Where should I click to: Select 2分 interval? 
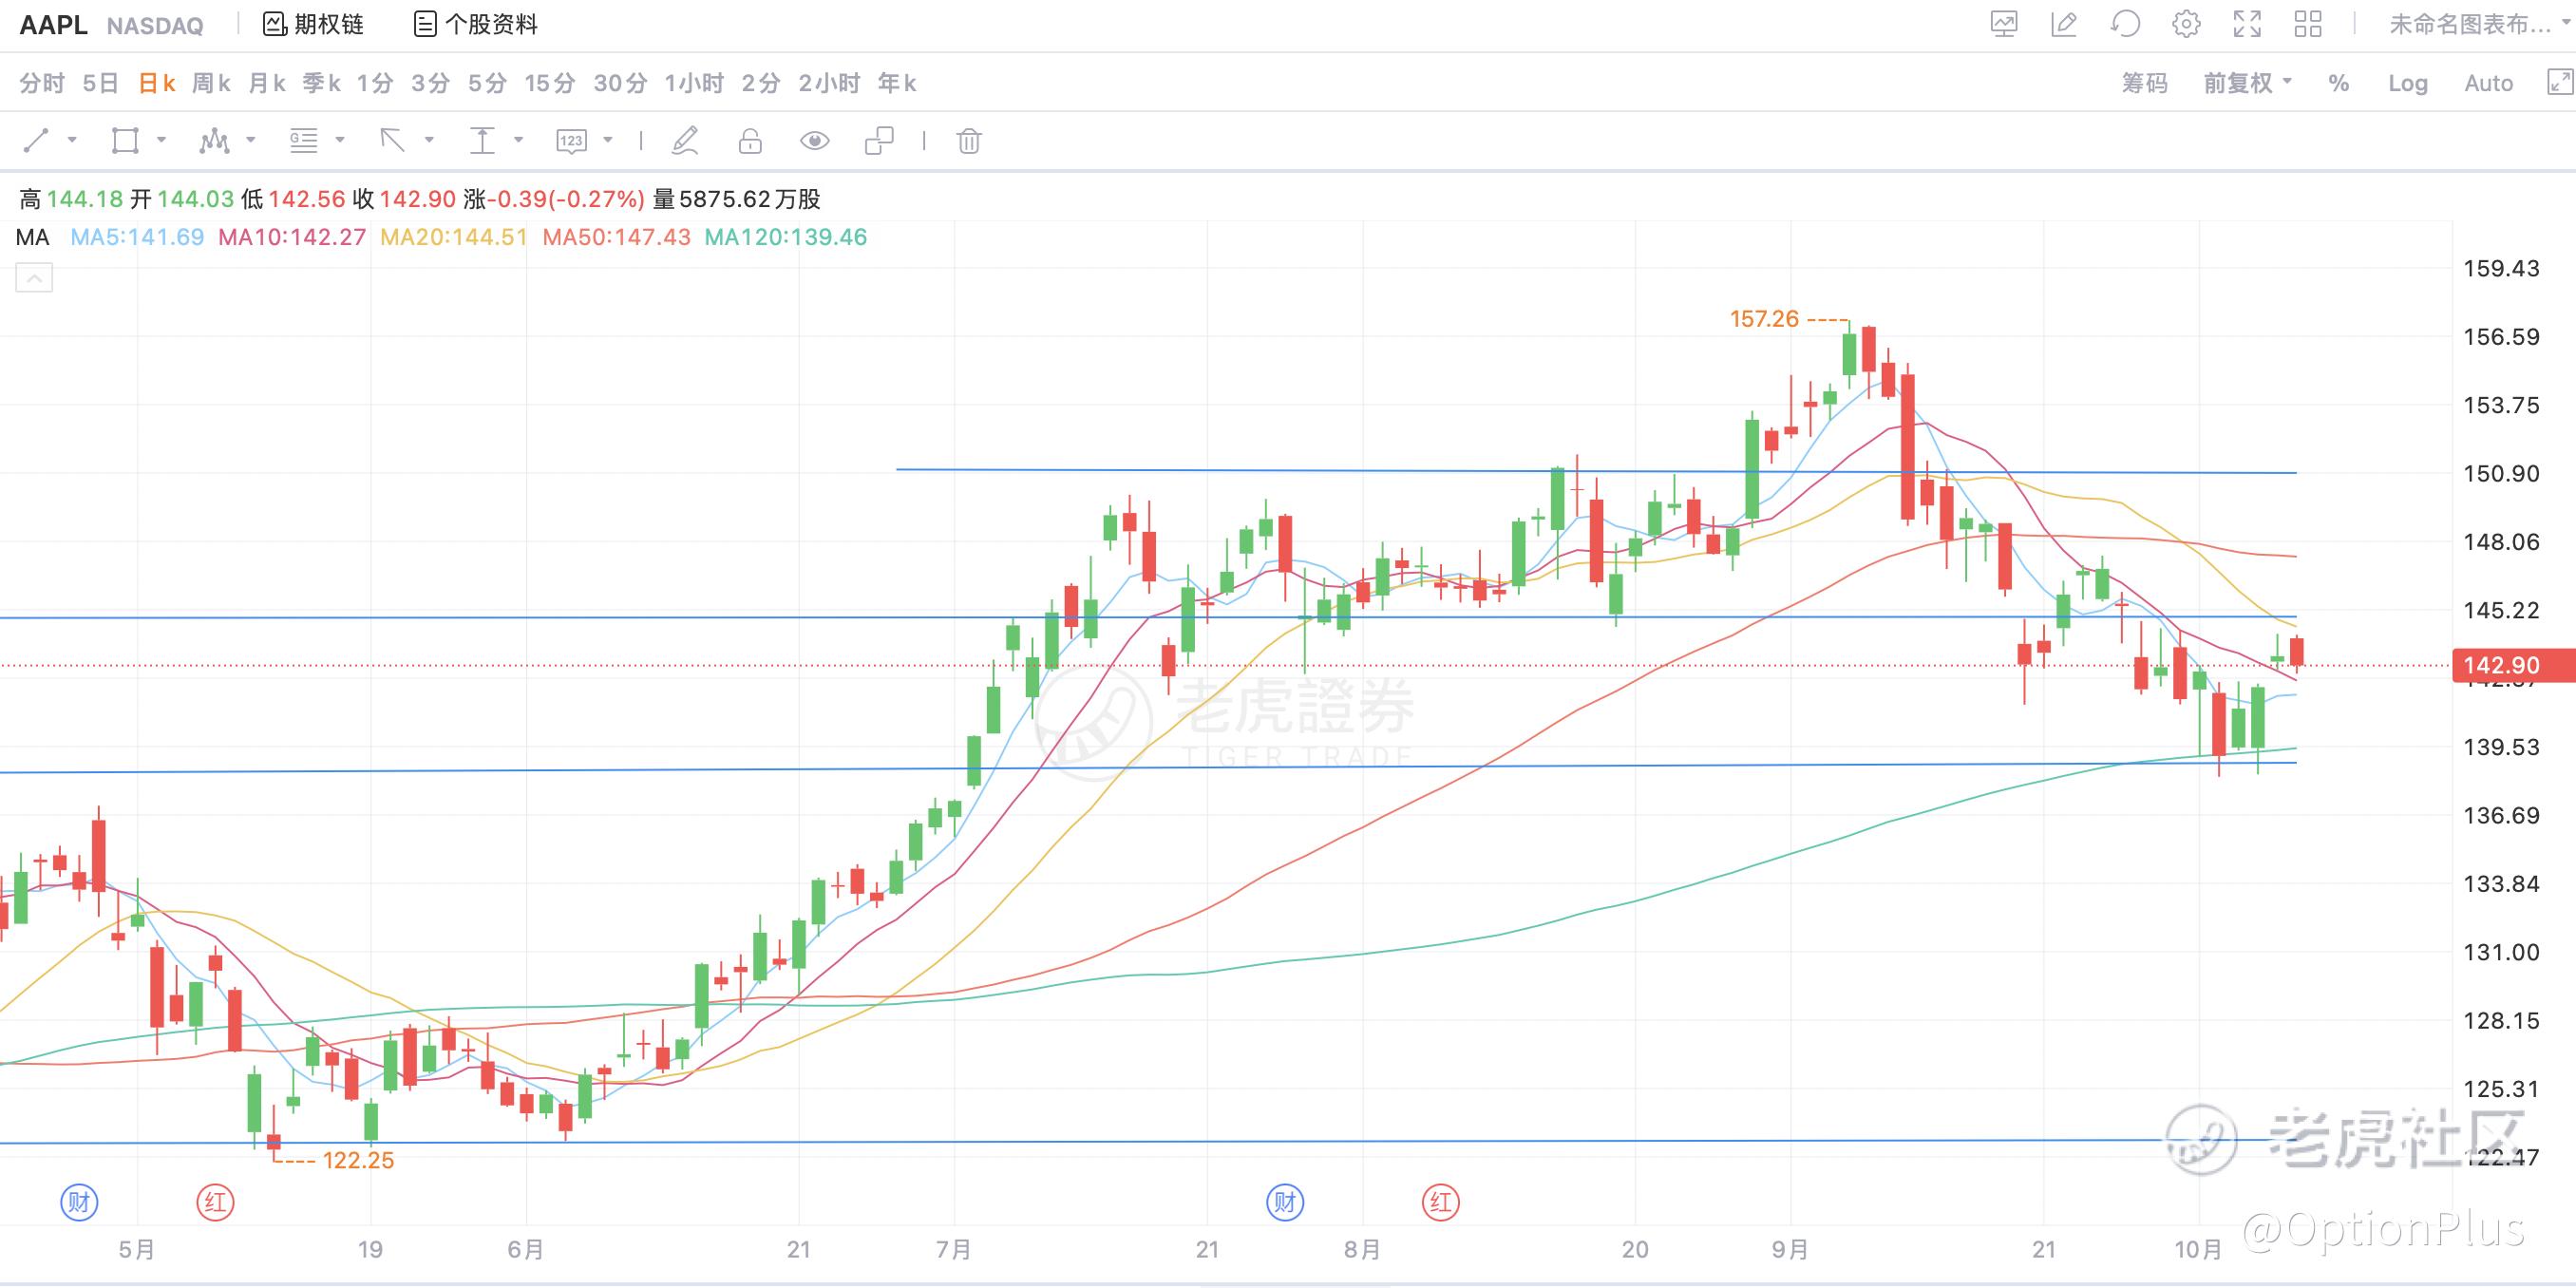click(761, 83)
